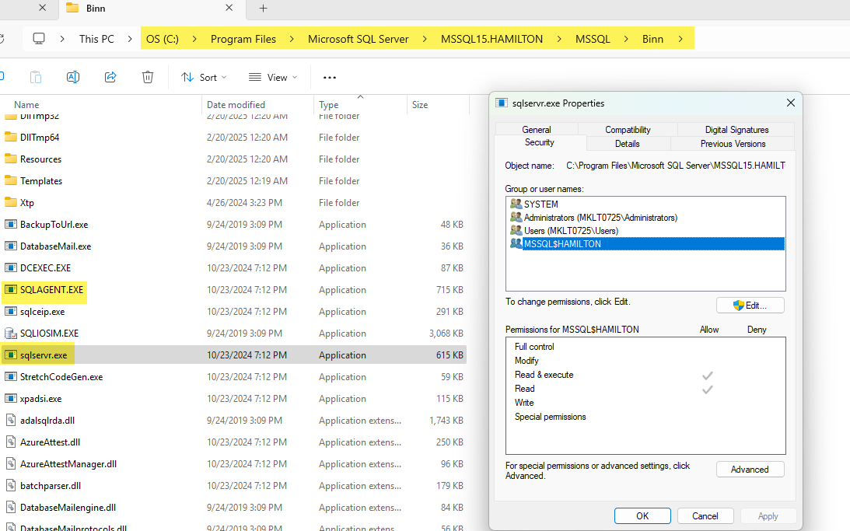Click the Share icon in the toolbar

click(x=110, y=77)
